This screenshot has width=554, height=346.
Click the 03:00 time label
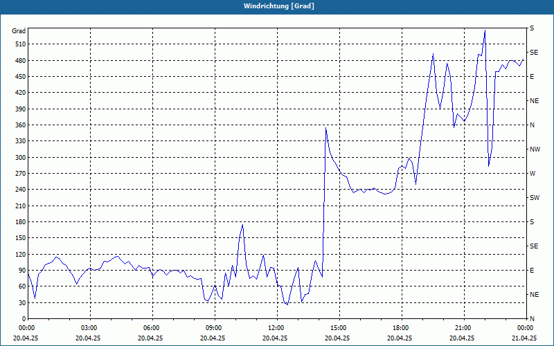click(x=90, y=328)
